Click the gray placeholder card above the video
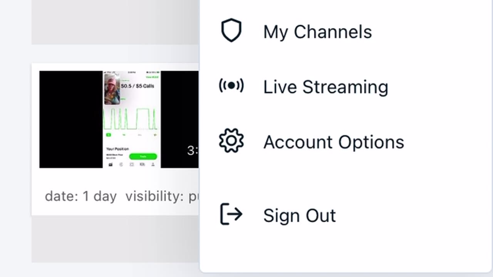 tap(115, 22)
